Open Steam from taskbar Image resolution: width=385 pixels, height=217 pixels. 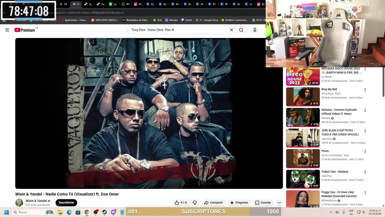pos(104,212)
